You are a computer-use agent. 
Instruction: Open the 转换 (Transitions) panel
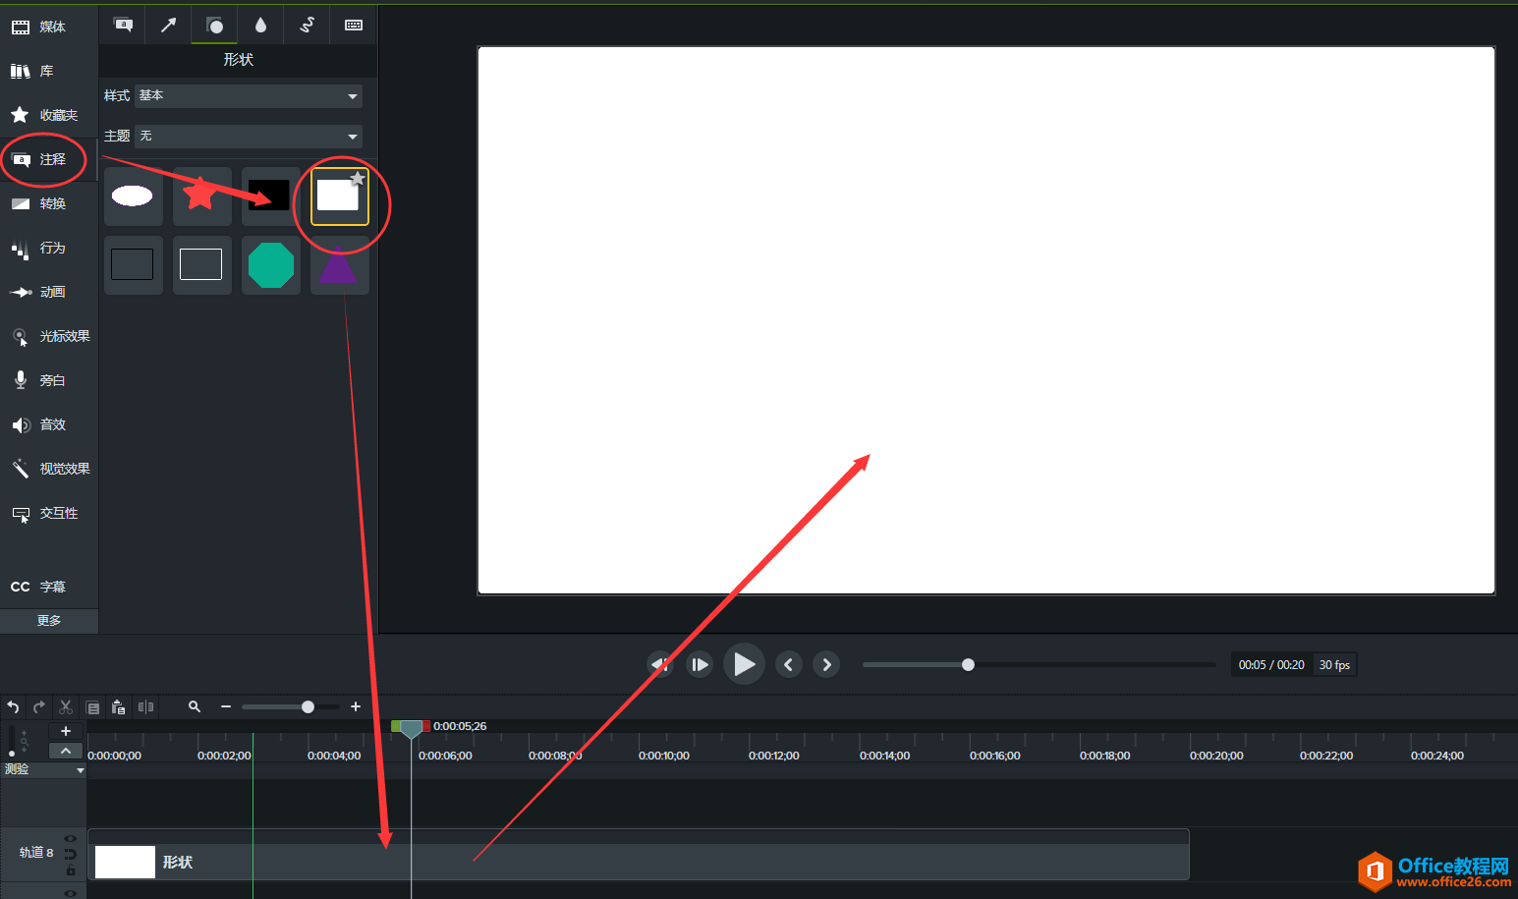point(49,203)
